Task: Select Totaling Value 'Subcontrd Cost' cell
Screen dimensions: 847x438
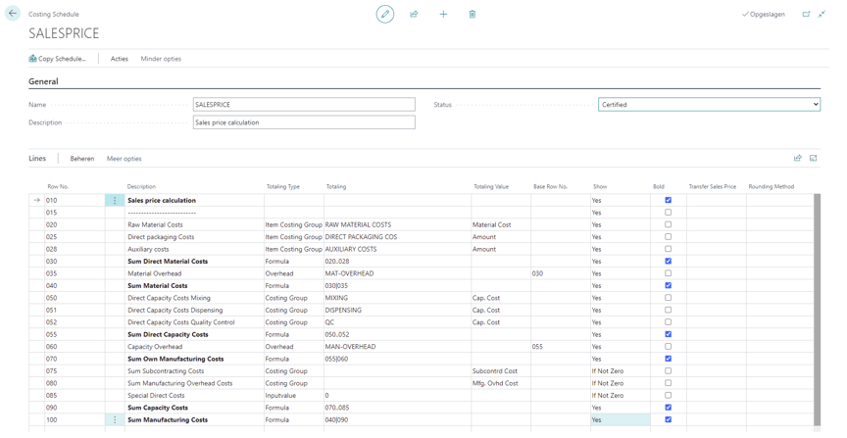Action: [501, 371]
